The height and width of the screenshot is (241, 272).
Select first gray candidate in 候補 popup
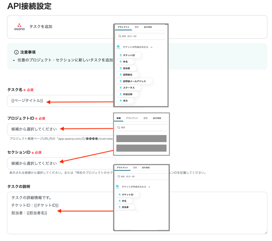coord(141,138)
